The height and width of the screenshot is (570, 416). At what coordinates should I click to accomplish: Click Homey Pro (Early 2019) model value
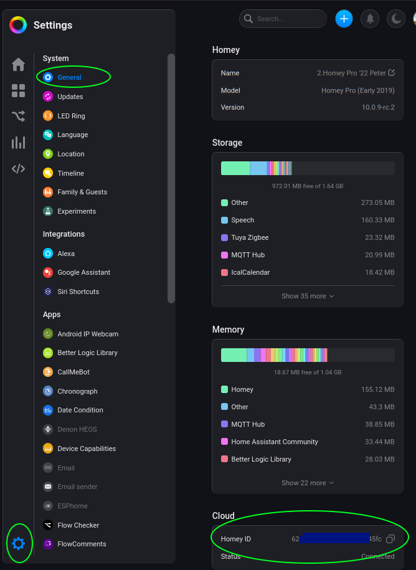coord(358,90)
